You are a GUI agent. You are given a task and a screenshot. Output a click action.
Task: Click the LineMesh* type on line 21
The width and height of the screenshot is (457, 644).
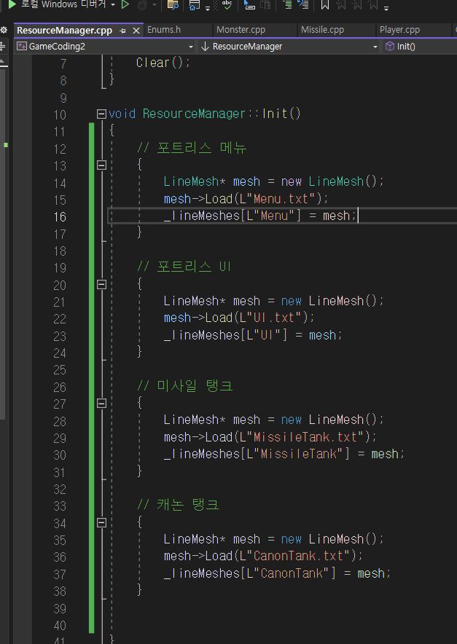(195, 301)
